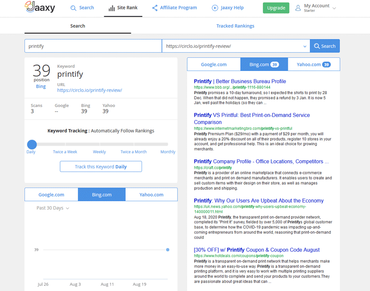This screenshot has height=291, width=370.
Task: Open Search via magnifier icon in top nav
Action: (73, 8)
